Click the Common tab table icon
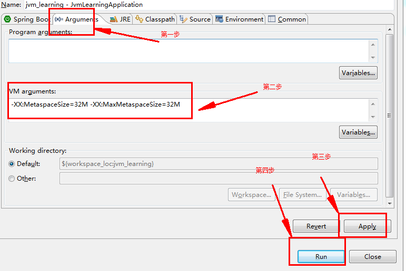The height and width of the screenshot is (271, 406). (272, 19)
